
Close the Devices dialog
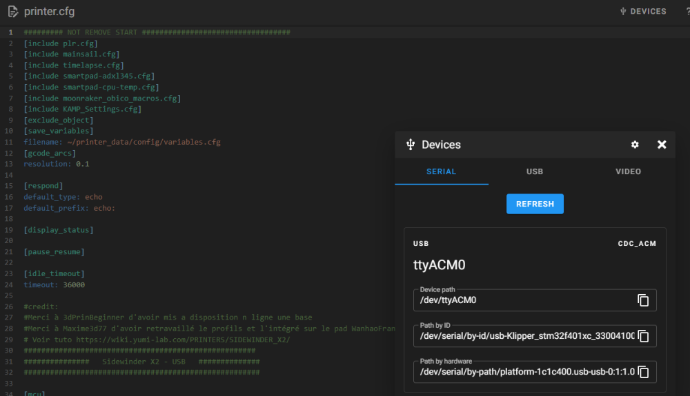662,145
